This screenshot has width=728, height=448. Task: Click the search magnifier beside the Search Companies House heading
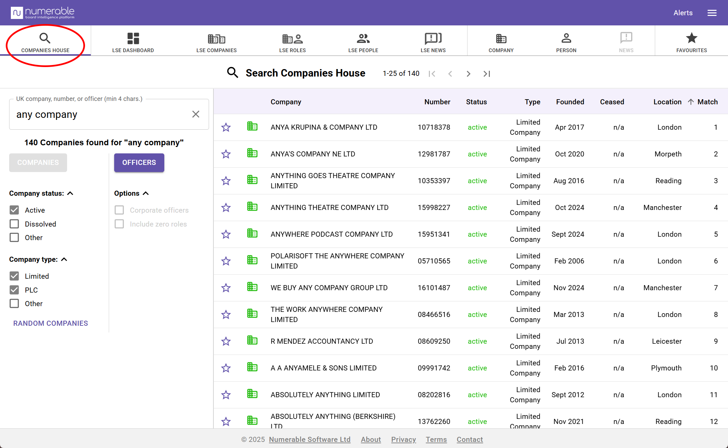(x=232, y=73)
